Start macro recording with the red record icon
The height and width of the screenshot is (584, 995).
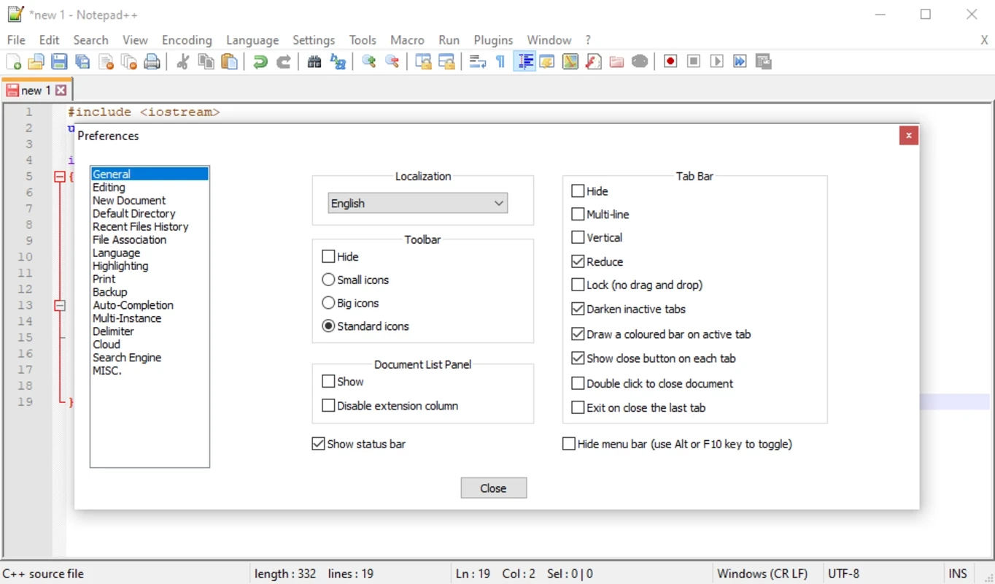(x=670, y=62)
